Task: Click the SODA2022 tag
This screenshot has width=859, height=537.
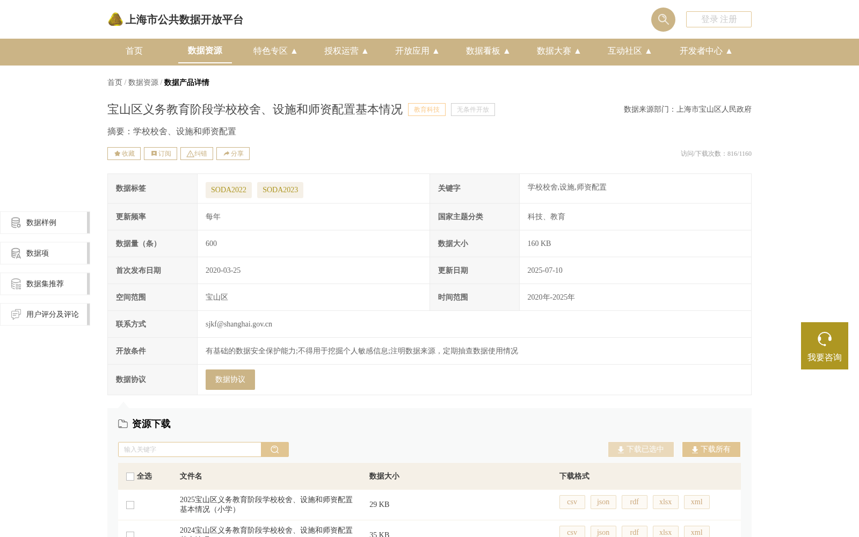Action: 229,190
